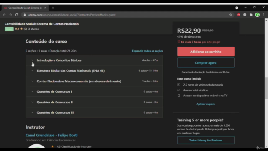Click mobile icon beside Acesso no dispositivo móvel
The width and height of the screenshot is (268, 151).
point(179,96)
